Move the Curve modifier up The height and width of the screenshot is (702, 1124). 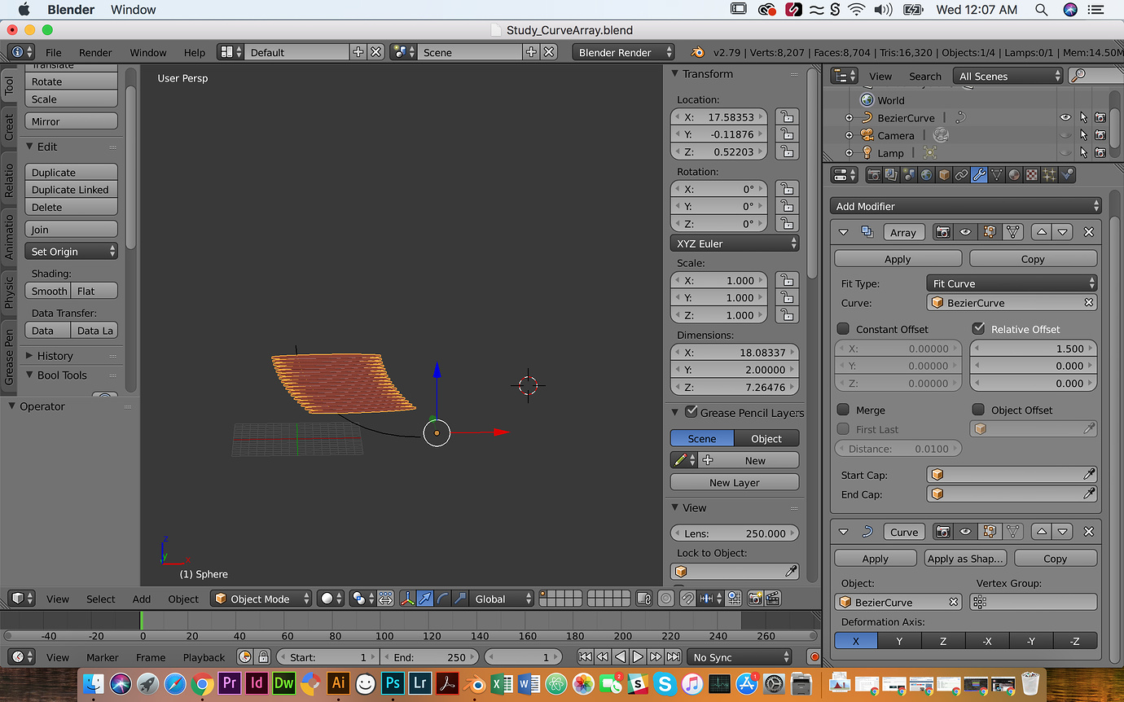1041,532
